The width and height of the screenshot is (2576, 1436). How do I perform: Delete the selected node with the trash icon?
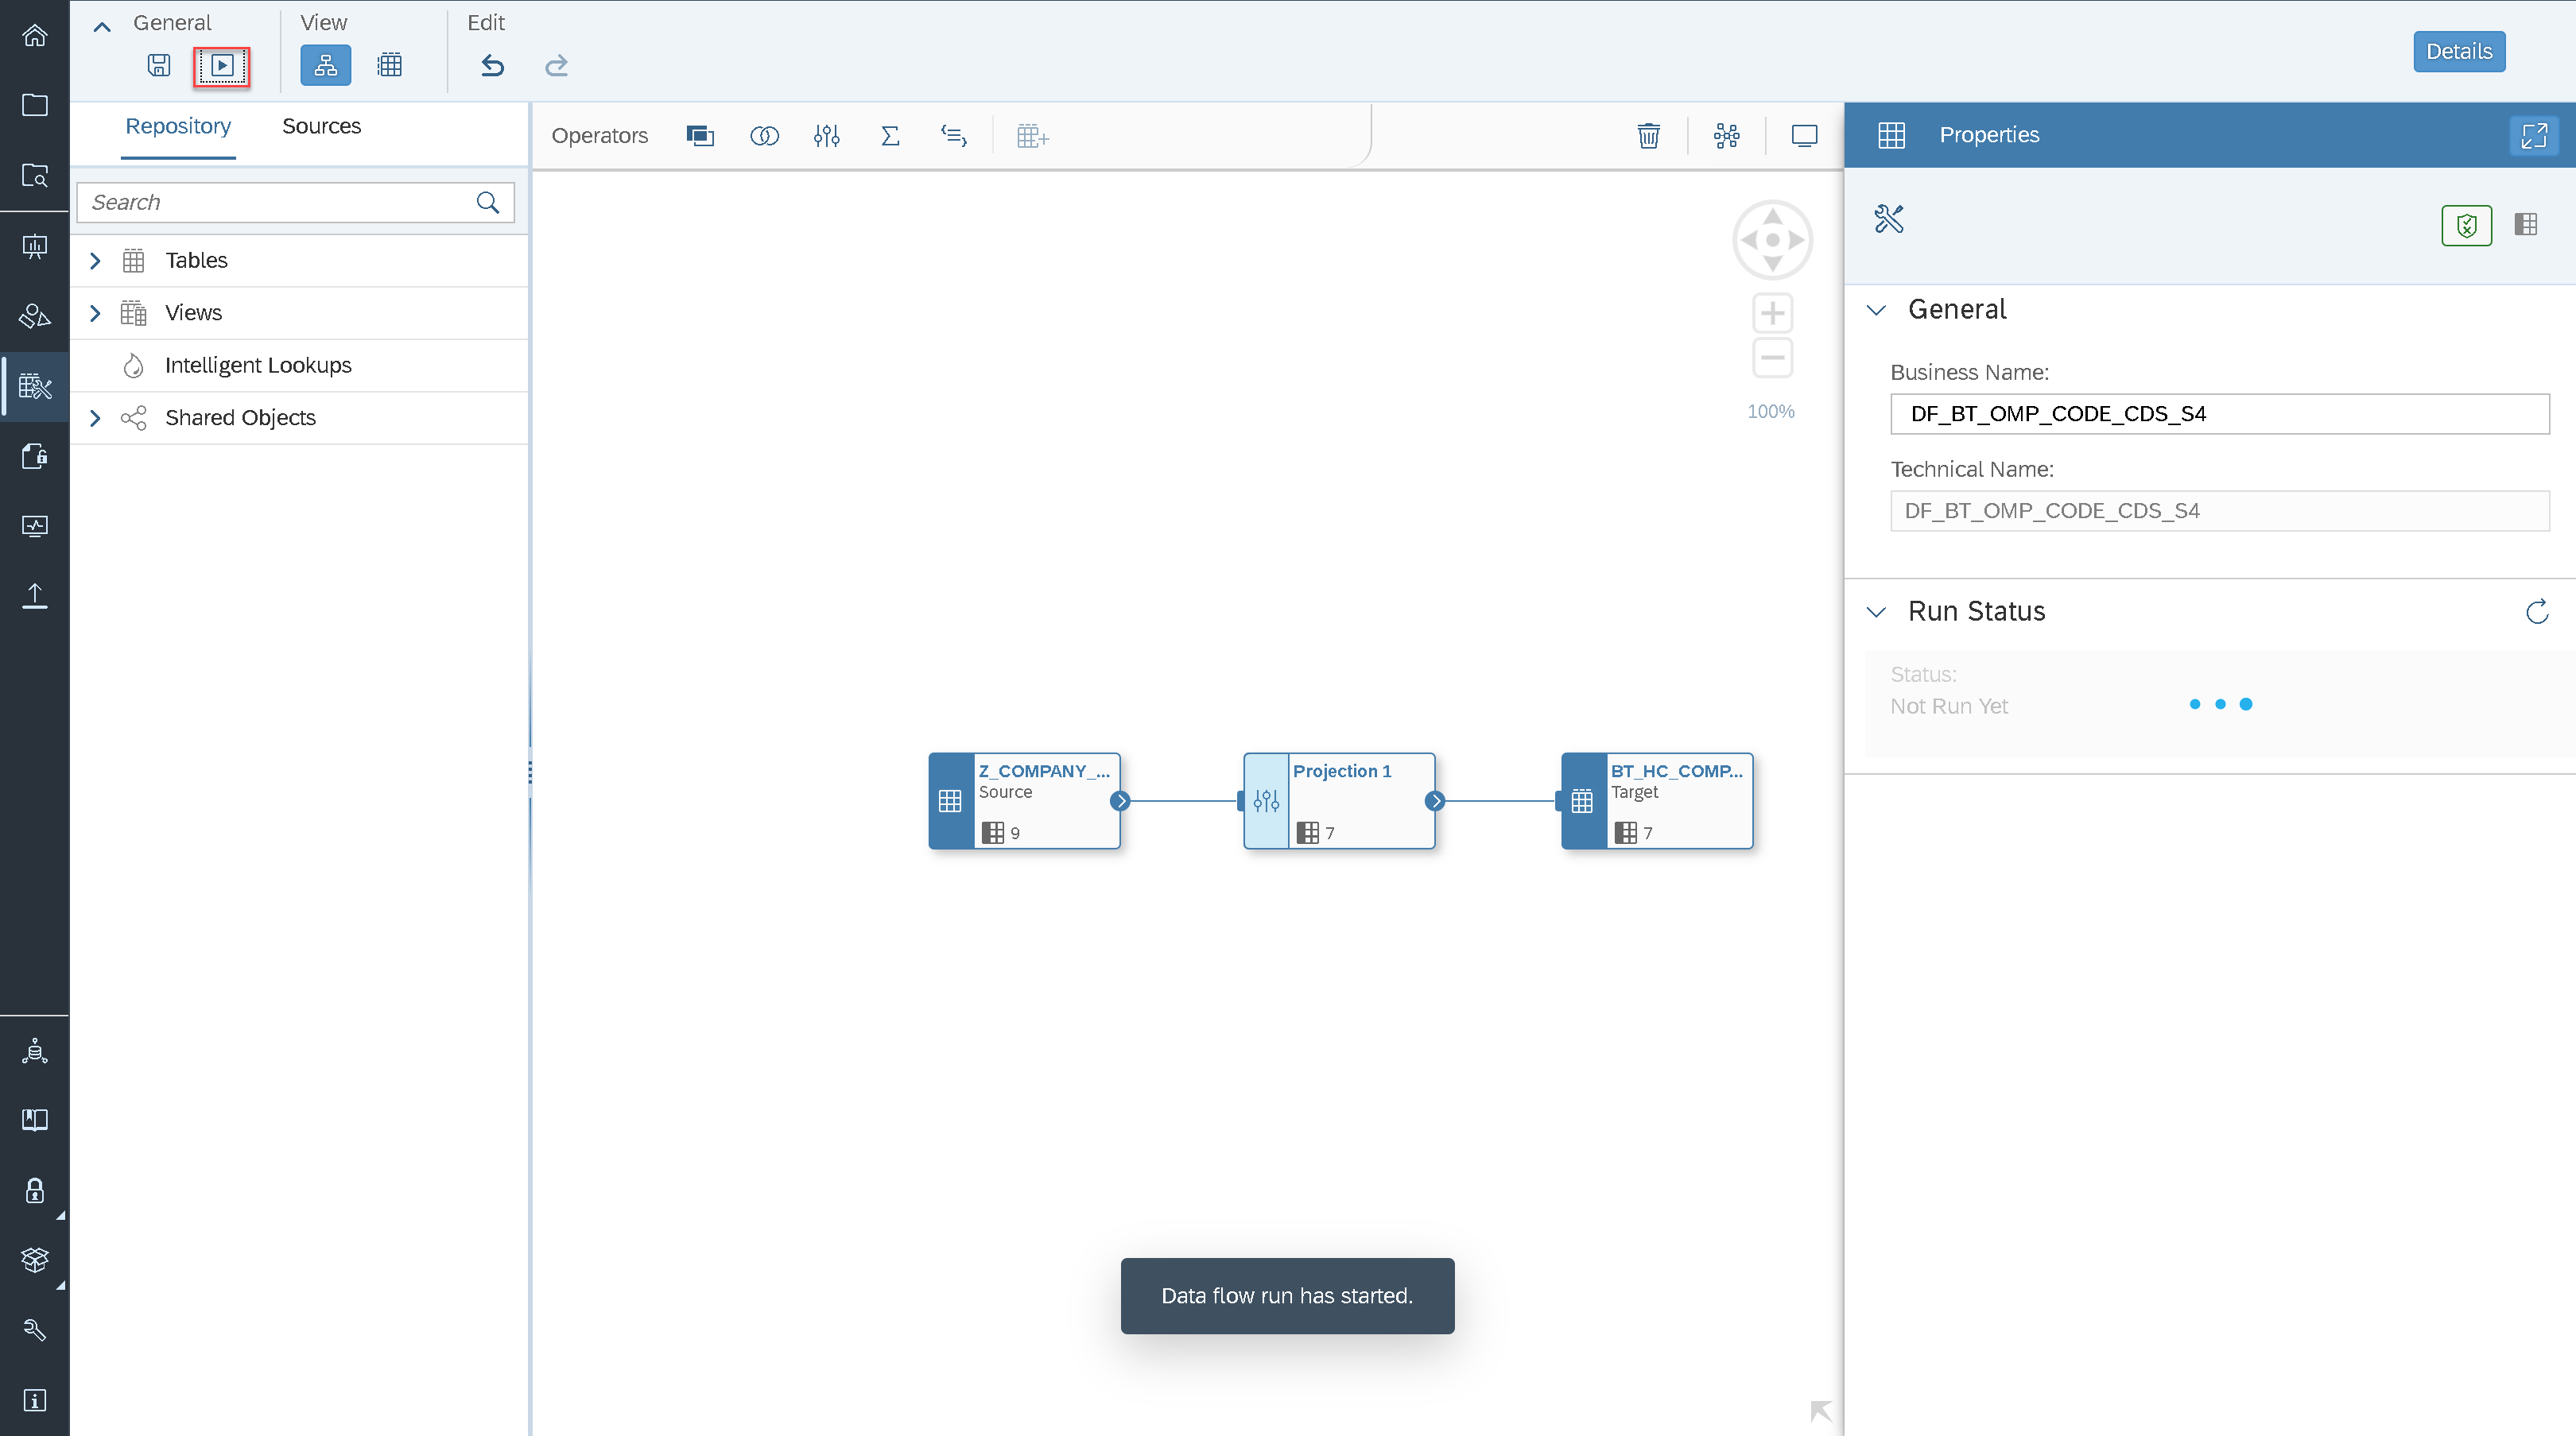tap(1649, 136)
